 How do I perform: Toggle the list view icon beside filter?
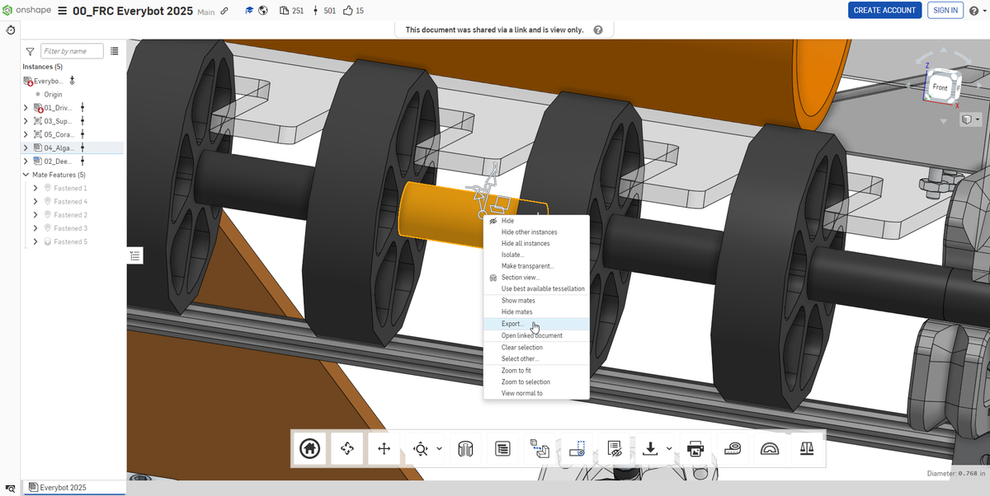[x=115, y=51]
